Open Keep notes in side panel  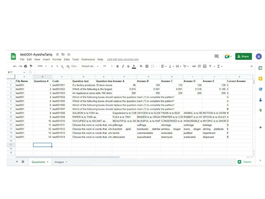coord(260,79)
